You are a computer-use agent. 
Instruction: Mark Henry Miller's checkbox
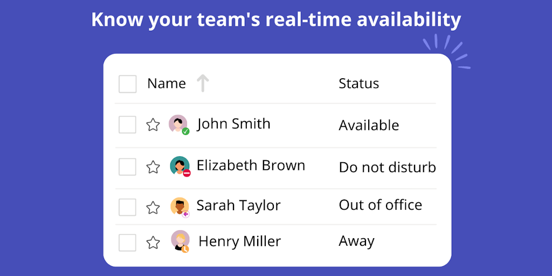tap(128, 243)
